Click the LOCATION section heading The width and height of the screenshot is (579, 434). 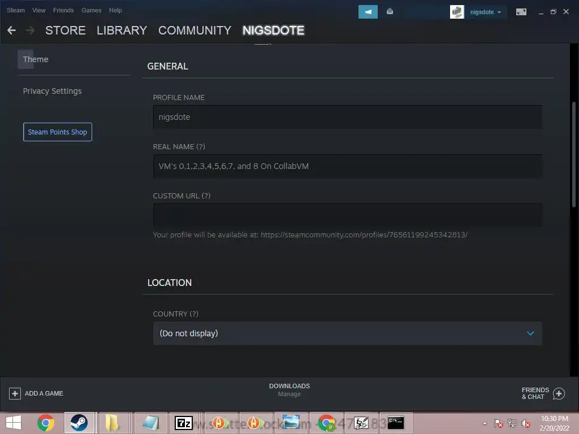tap(170, 283)
